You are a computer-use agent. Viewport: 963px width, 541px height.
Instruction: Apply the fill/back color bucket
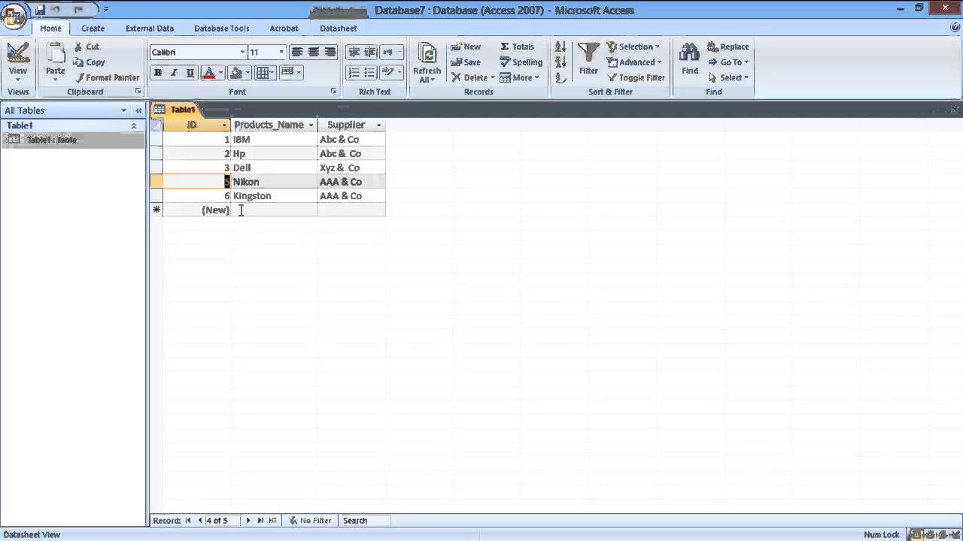pos(235,73)
